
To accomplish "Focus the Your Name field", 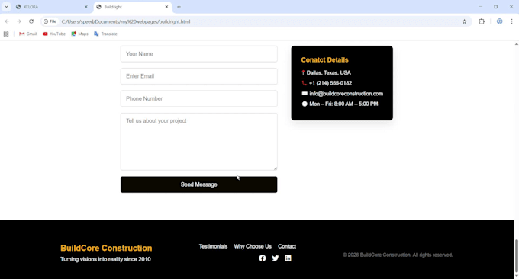I will point(199,54).
